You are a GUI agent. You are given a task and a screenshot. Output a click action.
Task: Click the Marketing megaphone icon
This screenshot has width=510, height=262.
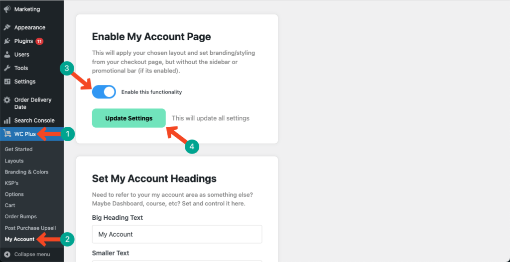[7, 9]
